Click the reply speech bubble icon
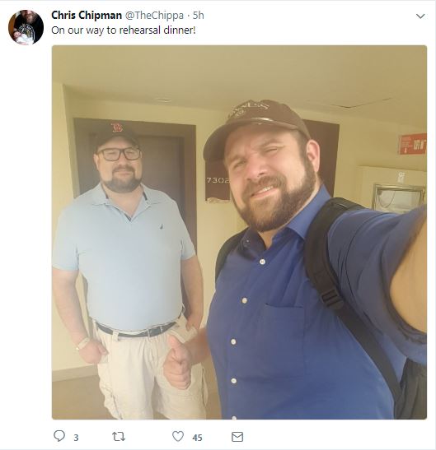Screen dimensions: 436x450 click(x=59, y=436)
